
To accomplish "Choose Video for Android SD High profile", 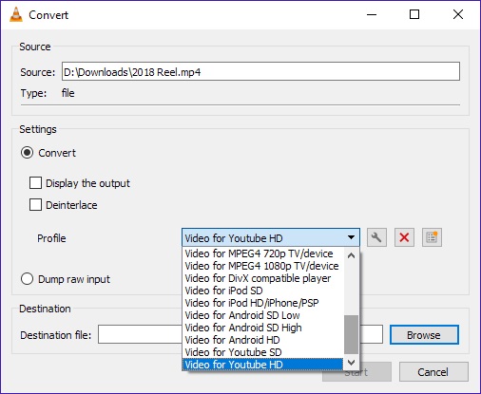I will coord(263,328).
